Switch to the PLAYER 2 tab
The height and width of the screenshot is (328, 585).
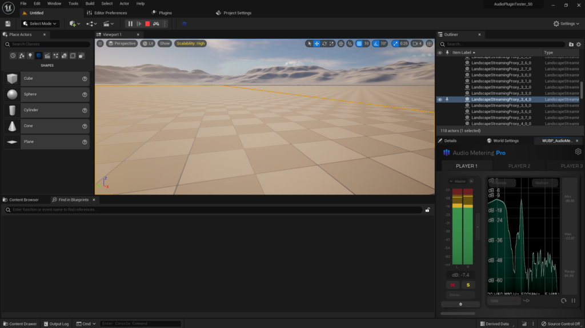click(519, 166)
